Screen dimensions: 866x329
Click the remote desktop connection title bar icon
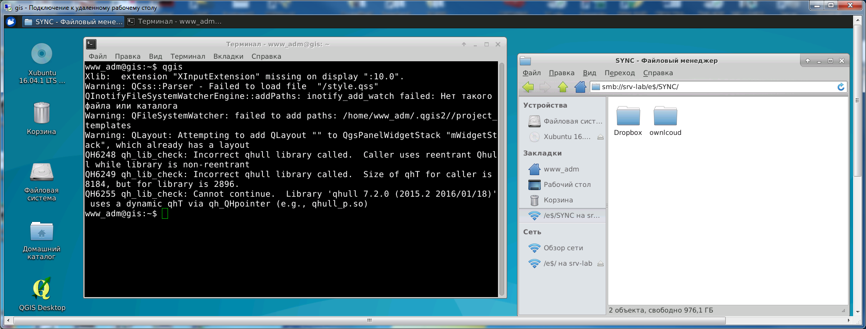[x=8, y=8]
